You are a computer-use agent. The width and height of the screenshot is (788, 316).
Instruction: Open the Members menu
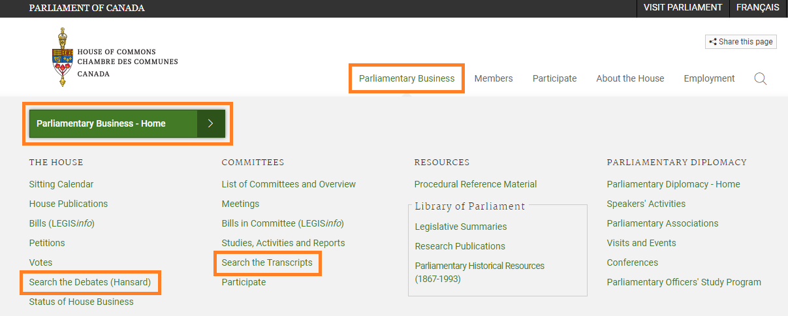pyautogui.click(x=494, y=78)
